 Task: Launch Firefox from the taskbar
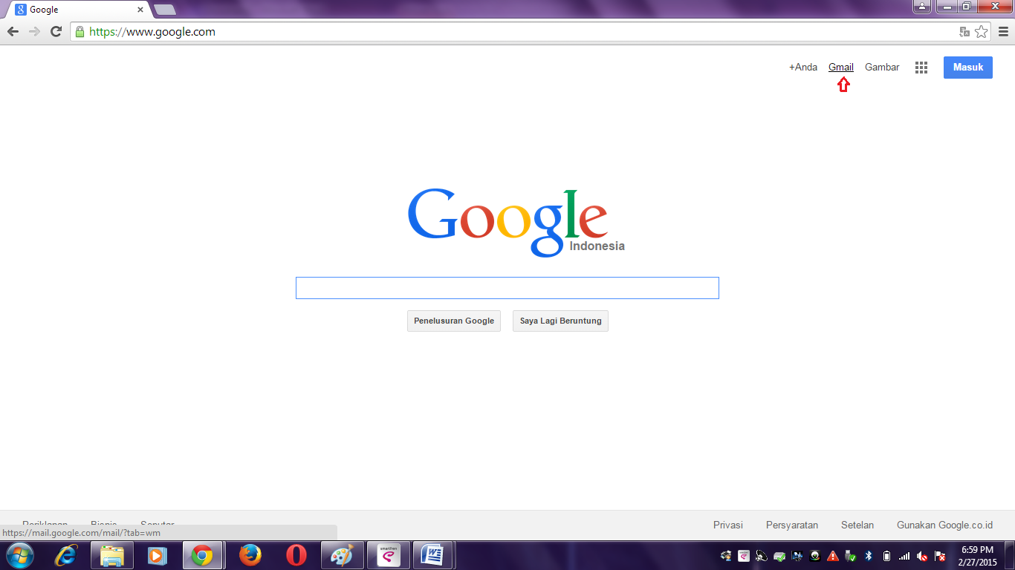point(250,555)
